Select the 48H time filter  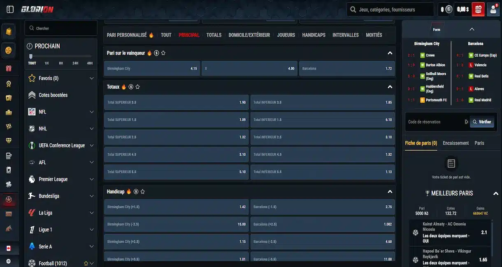click(x=90, y=63)
